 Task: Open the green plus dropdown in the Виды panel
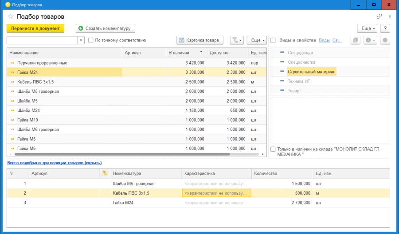click(x=370, y=40)
